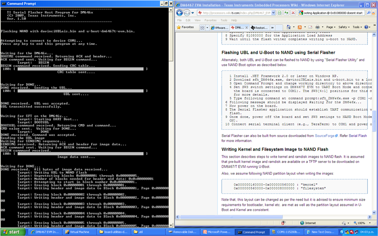Stop page loading with the red X icon
The height and width of the screenshot is (236, 378).
[x=293, y=13]
